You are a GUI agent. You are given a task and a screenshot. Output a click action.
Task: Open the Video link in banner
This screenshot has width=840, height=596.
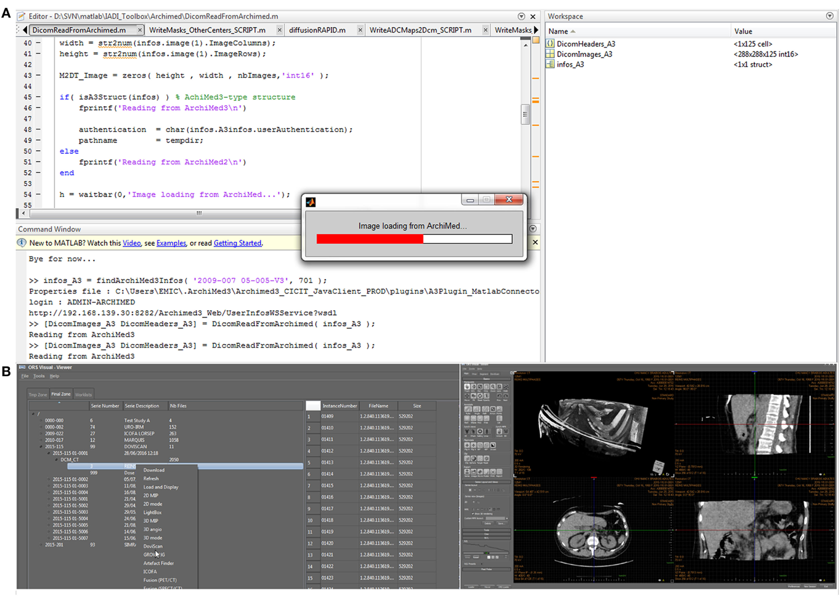(x=131, y=243)
